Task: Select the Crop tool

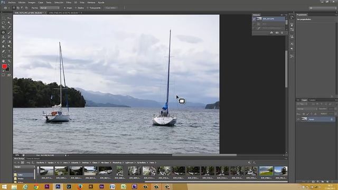Action: coord(4,27)
